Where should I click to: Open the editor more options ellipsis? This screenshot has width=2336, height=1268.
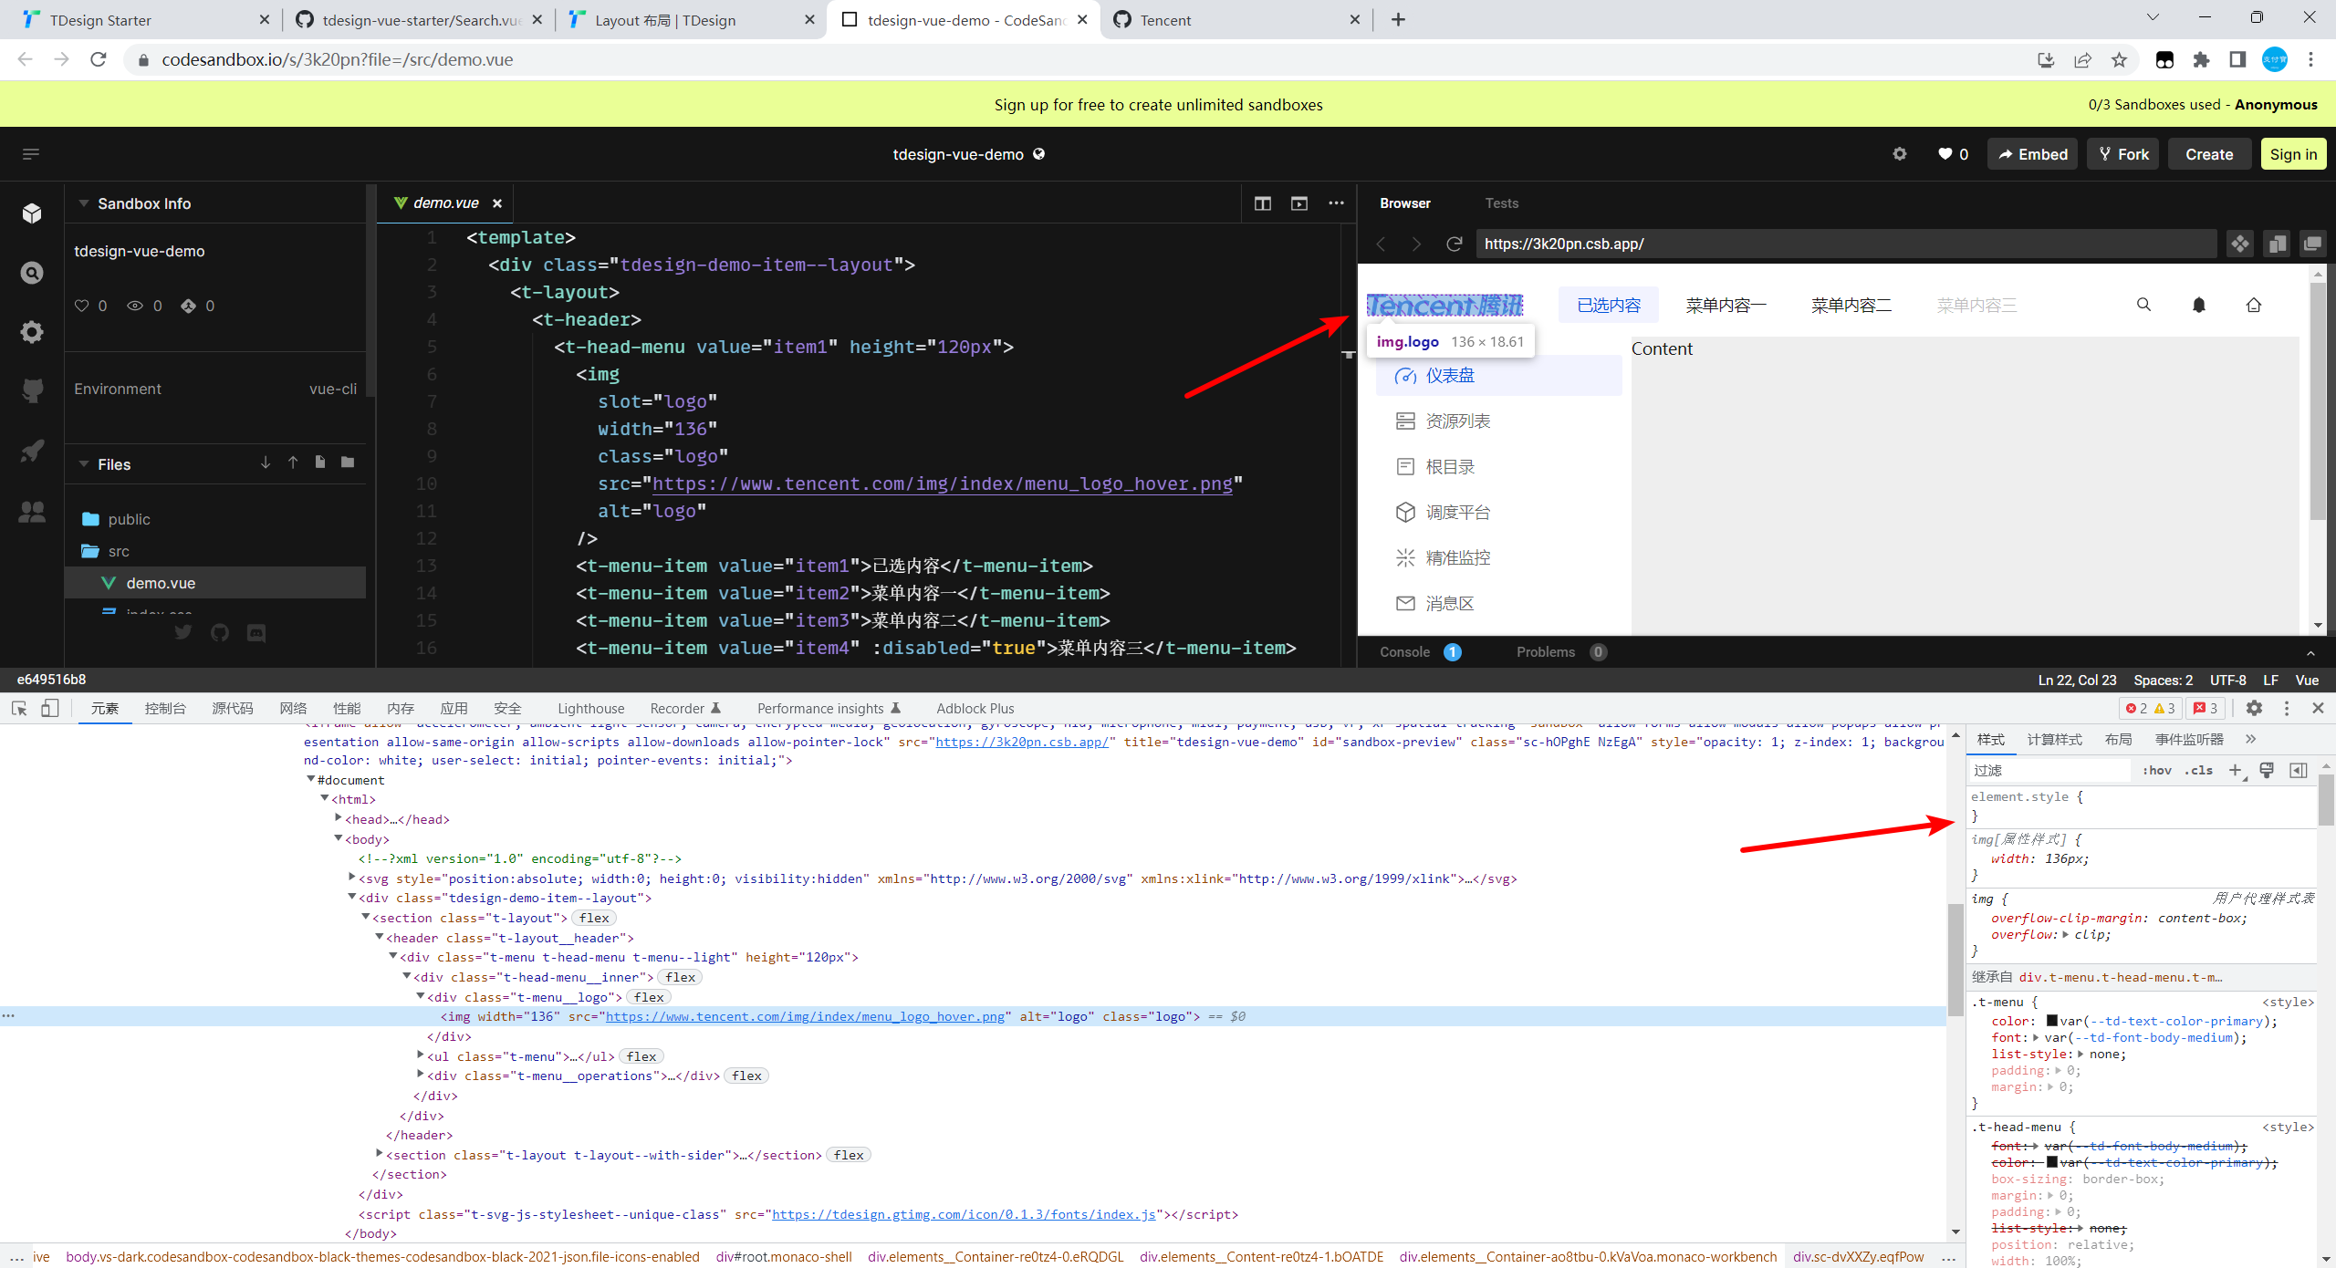pyautogui.click(x=1337, y=203)
